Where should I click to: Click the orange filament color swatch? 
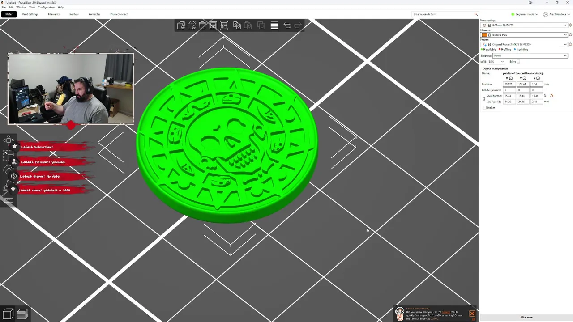(484, 34)
